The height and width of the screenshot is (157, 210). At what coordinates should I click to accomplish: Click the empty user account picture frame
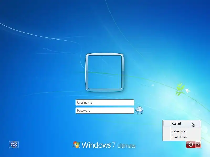[104, 72]
